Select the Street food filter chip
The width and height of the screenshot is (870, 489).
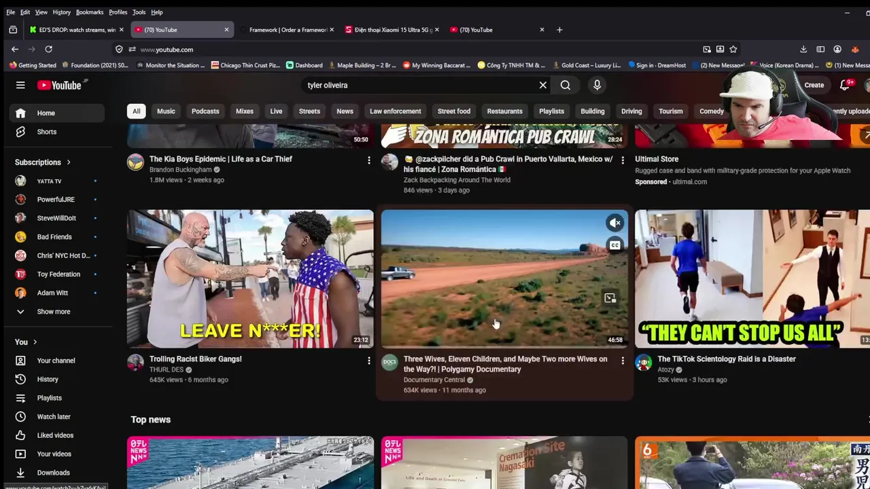(454, 111)
